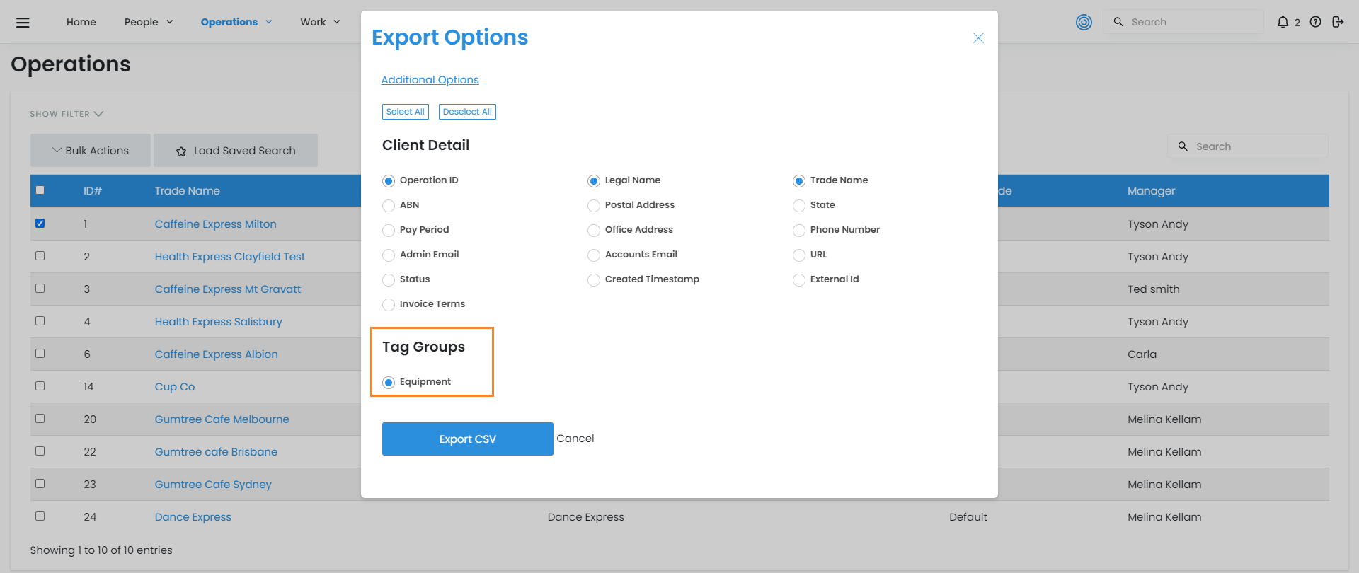Open the Additional Options link
Image resolution: width=1359 pixels, height=573 pixels.
pyautogui.click(x=430, y=80)
